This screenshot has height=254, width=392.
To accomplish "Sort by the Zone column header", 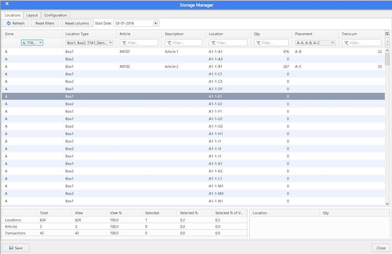I will click(32, 34).
